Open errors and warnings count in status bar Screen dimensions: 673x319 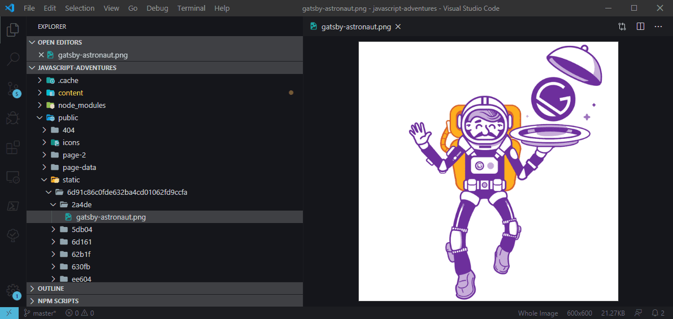tap(80, 313)
